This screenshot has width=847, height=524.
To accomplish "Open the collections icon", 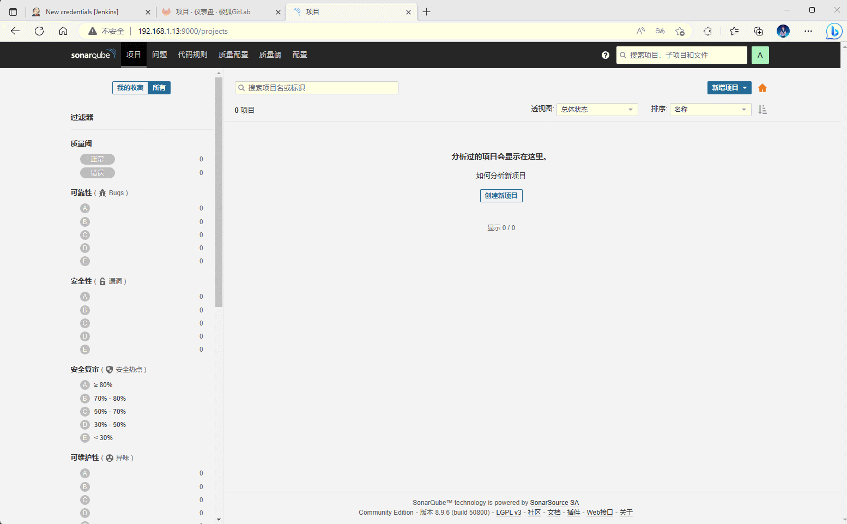I will tap(758, 31).
